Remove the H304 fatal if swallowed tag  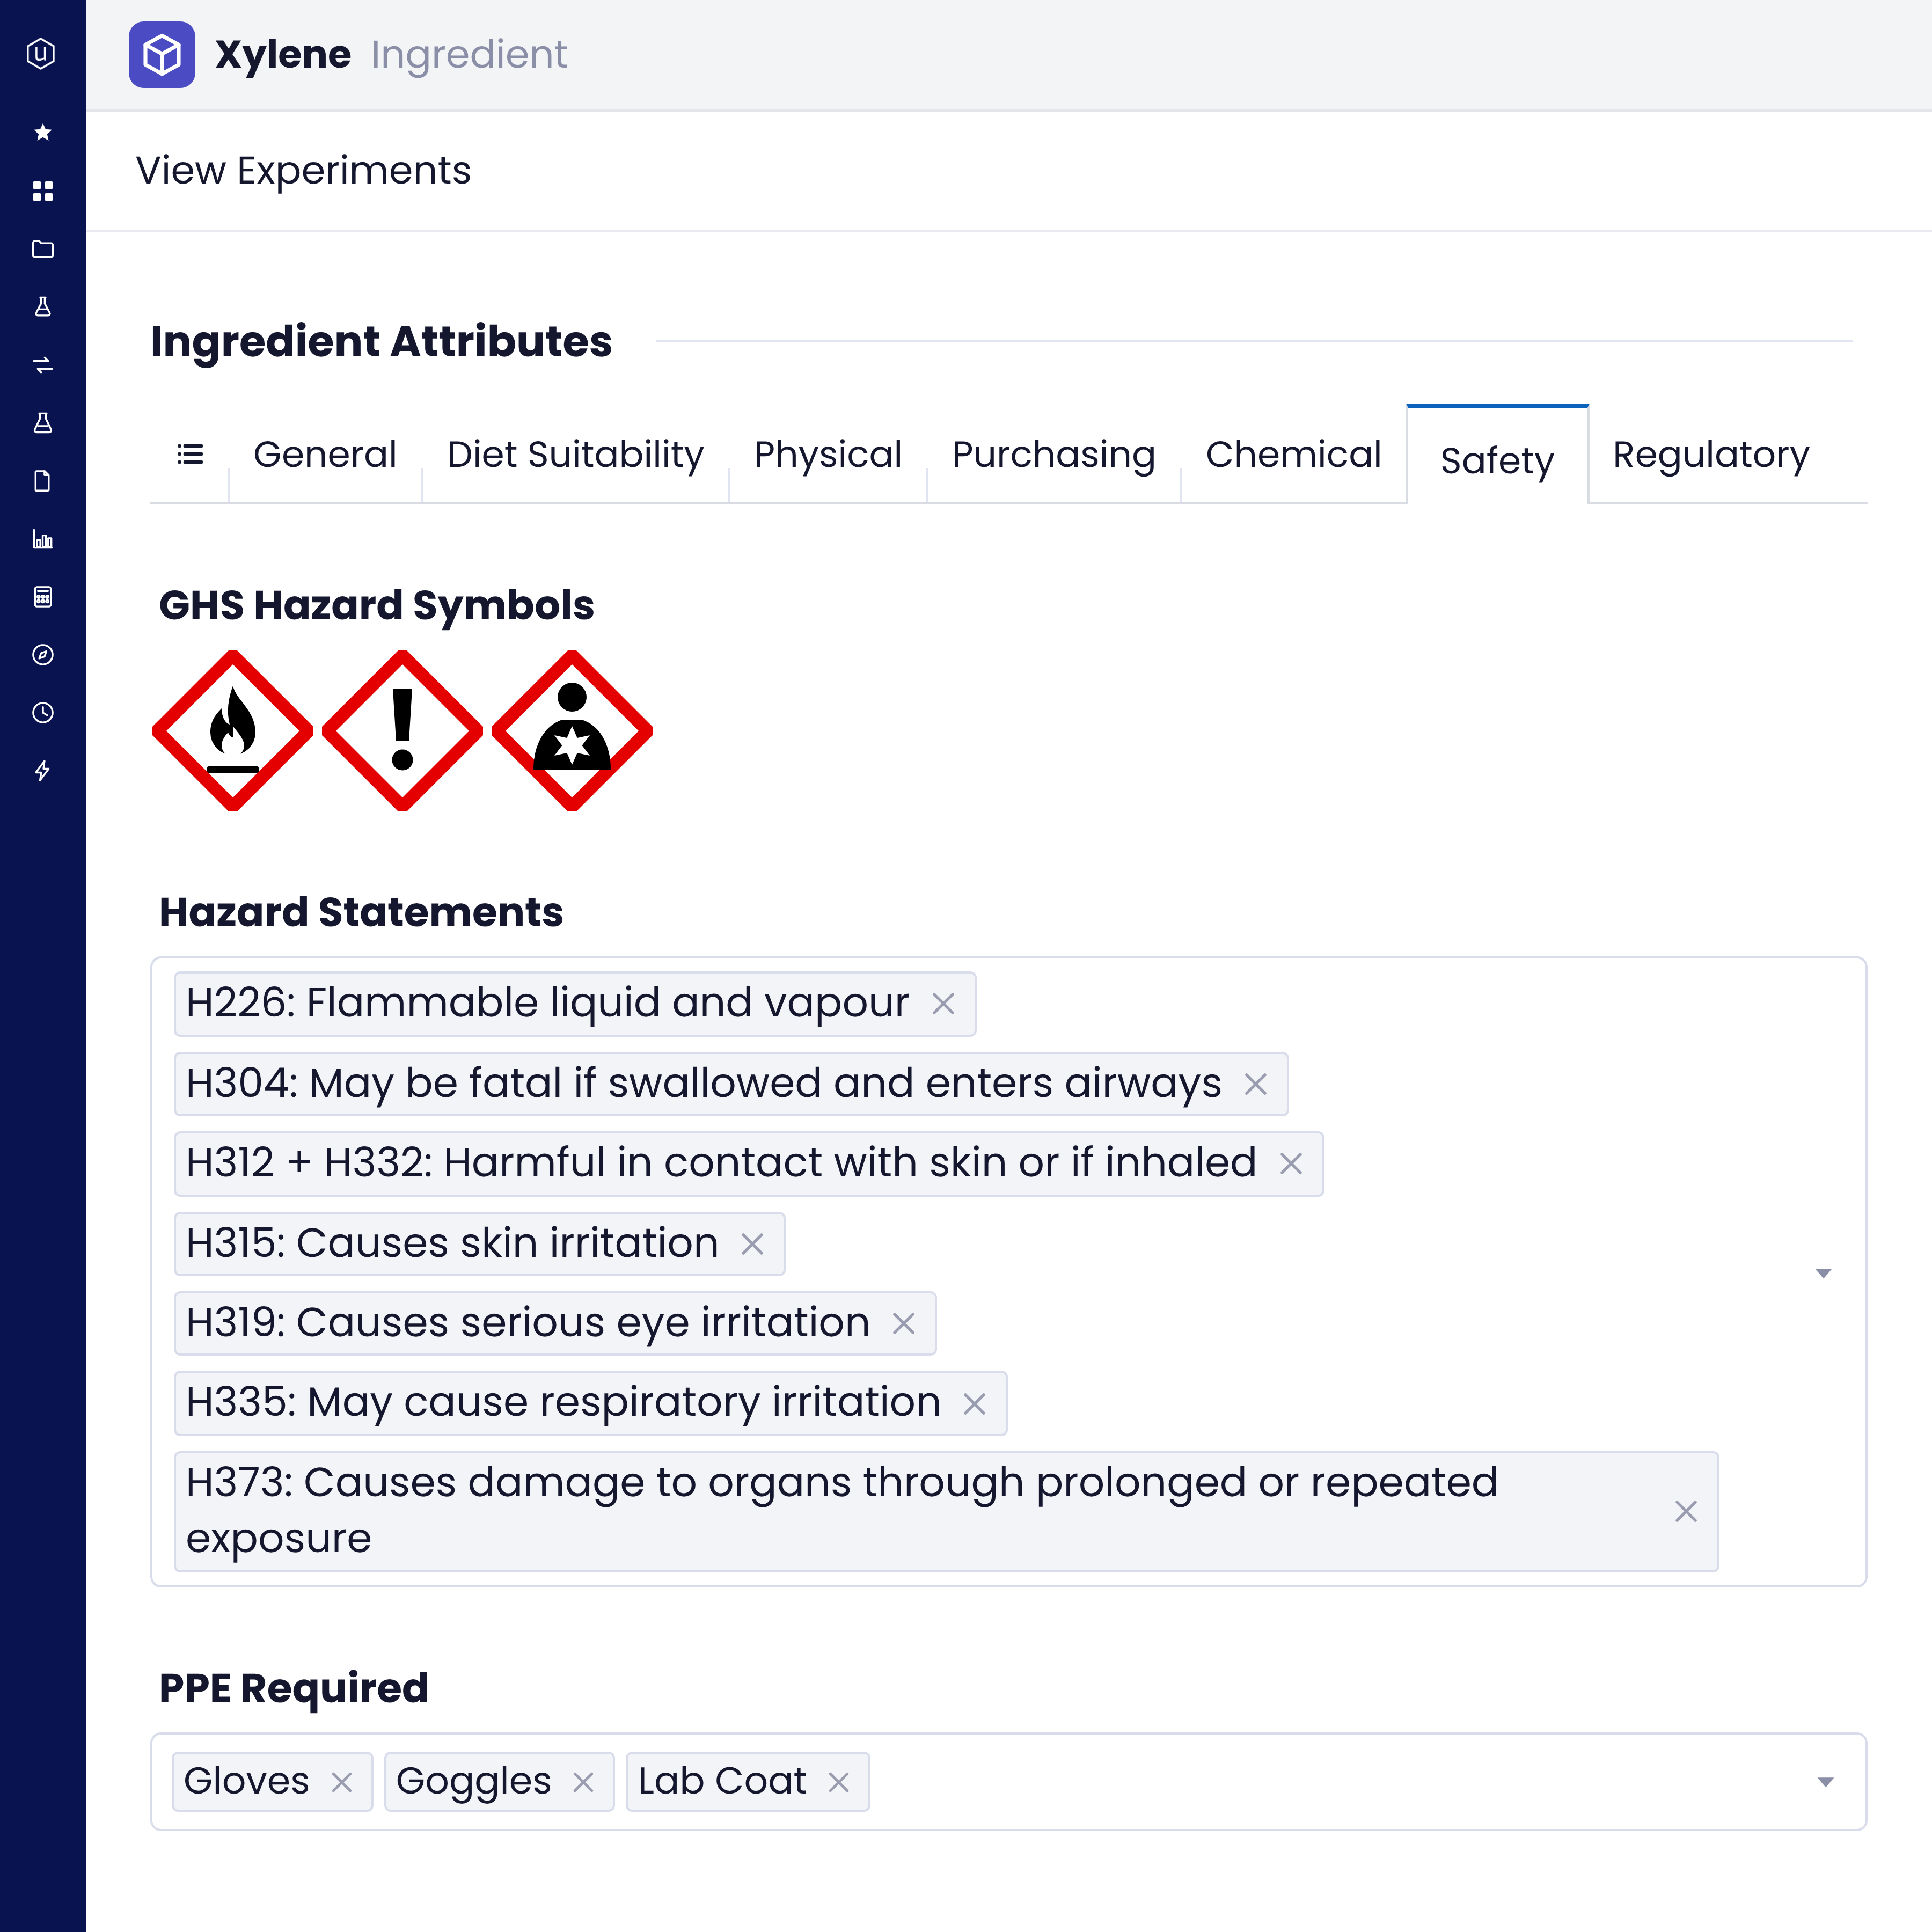pos(1256,1084)
